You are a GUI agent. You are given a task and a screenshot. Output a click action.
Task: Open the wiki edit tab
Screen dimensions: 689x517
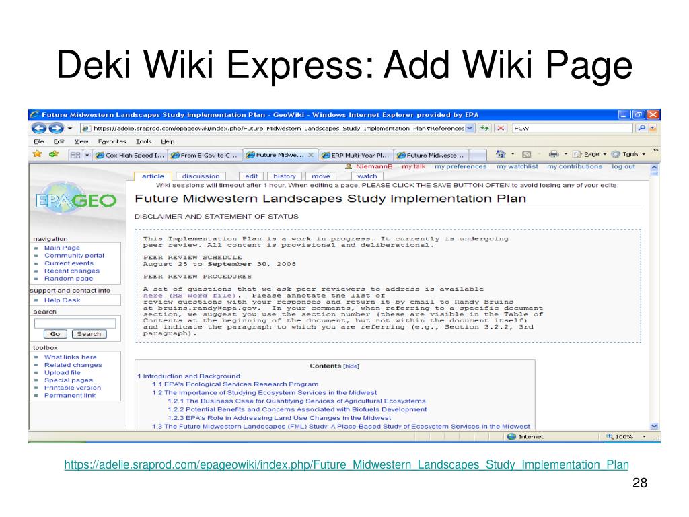(252, 176)
